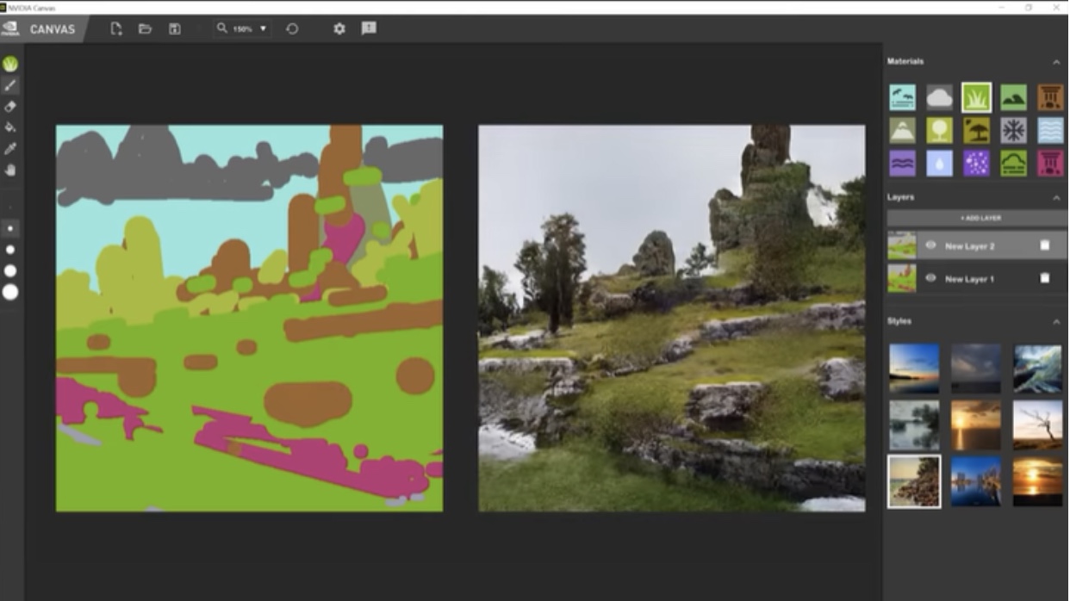Collapse the Materials panel
1070x601 pixels.
1056,62
